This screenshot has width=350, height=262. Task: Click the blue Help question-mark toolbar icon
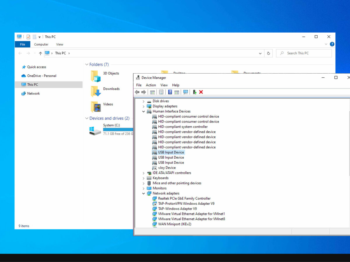point(170,92)
